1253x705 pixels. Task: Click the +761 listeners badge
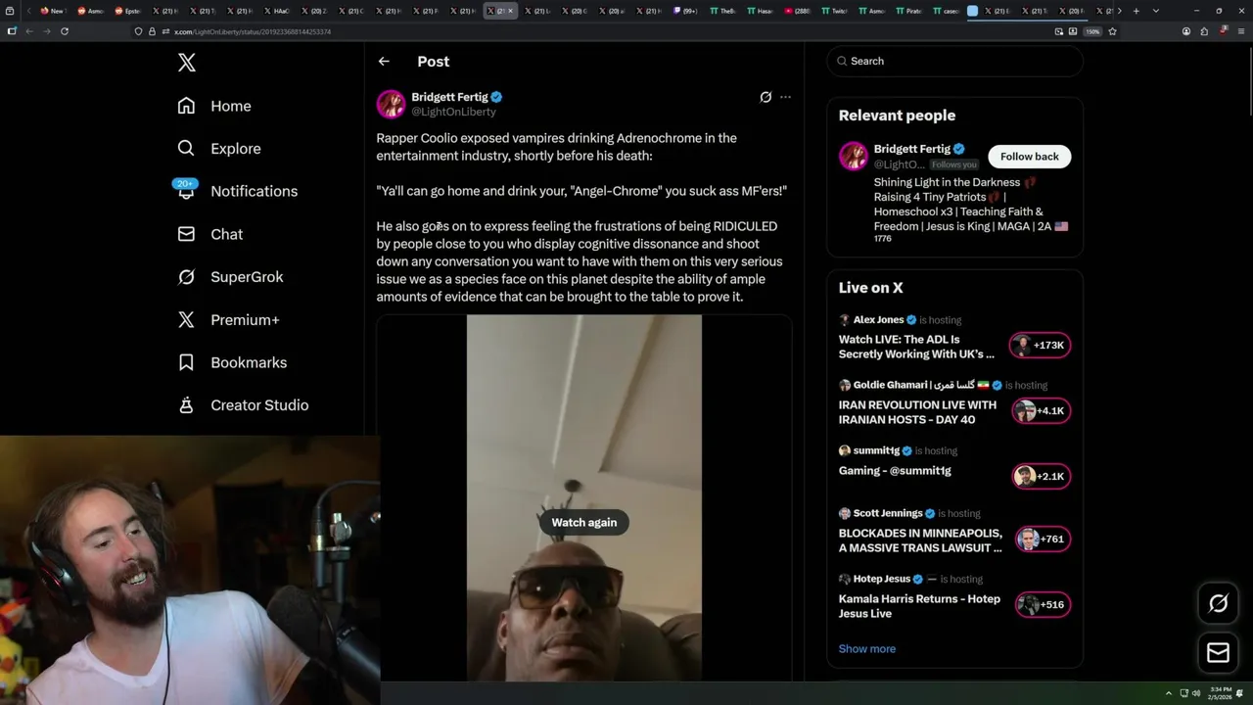pos(1043,539)
